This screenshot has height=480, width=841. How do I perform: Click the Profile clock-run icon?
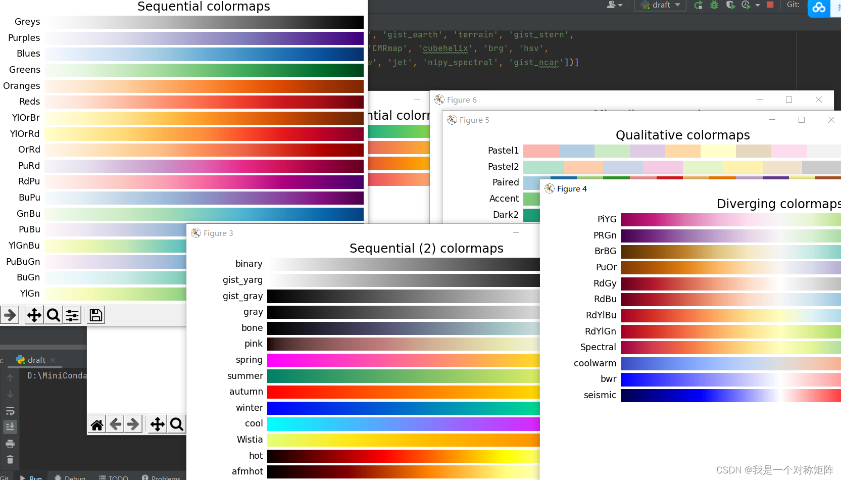(746, 5)
